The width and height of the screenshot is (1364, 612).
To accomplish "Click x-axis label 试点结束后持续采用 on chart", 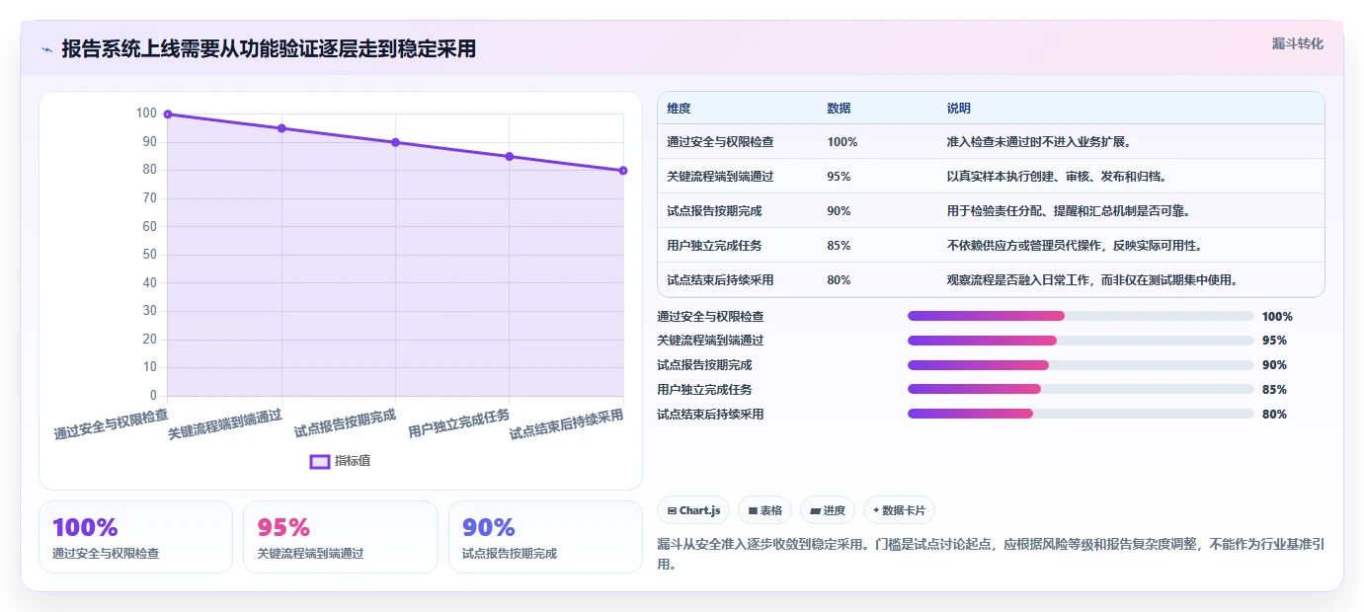I will click(x=567, y=424).
